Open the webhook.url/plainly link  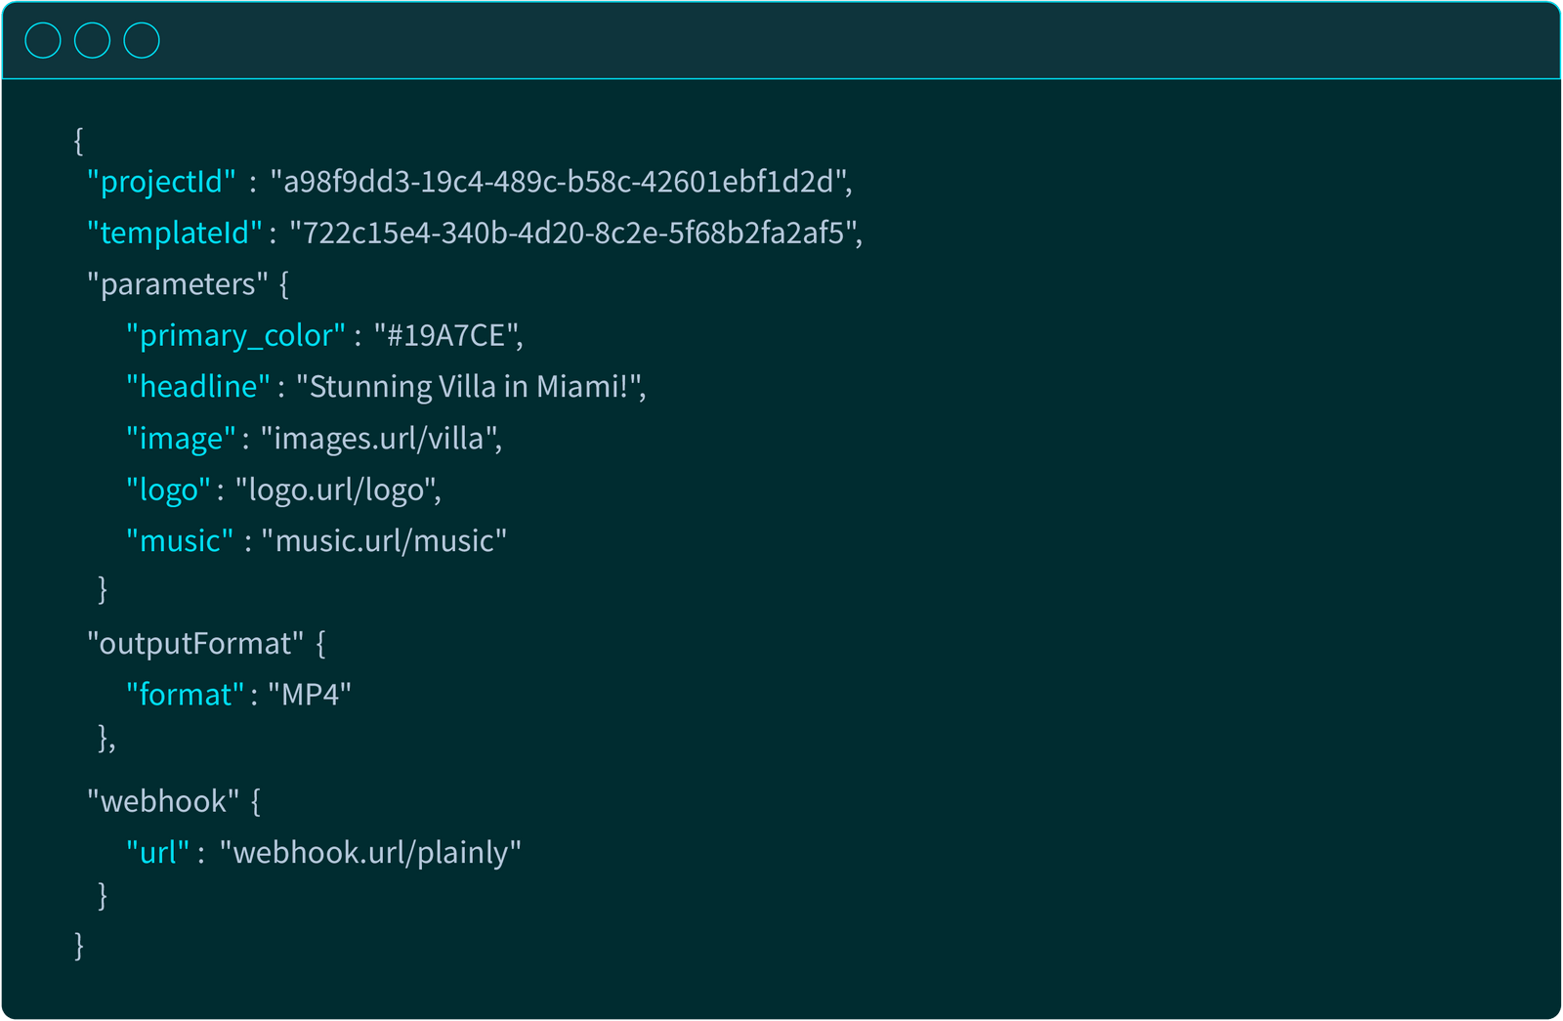[x=370, y=853]
